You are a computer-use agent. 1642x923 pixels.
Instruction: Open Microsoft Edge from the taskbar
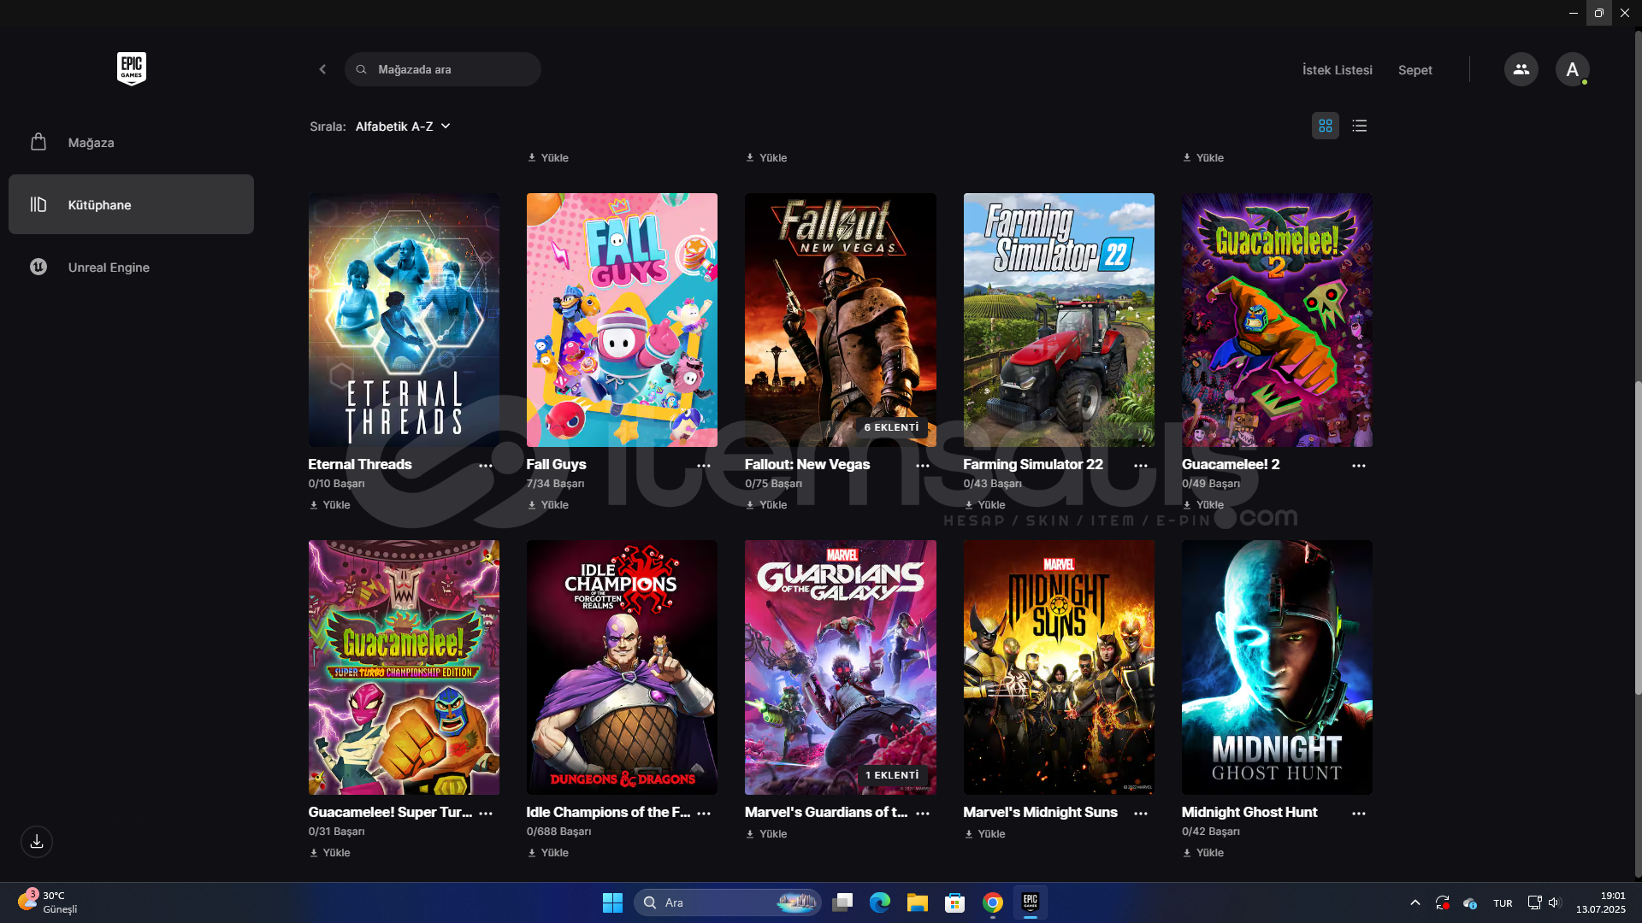coord(880,902)
